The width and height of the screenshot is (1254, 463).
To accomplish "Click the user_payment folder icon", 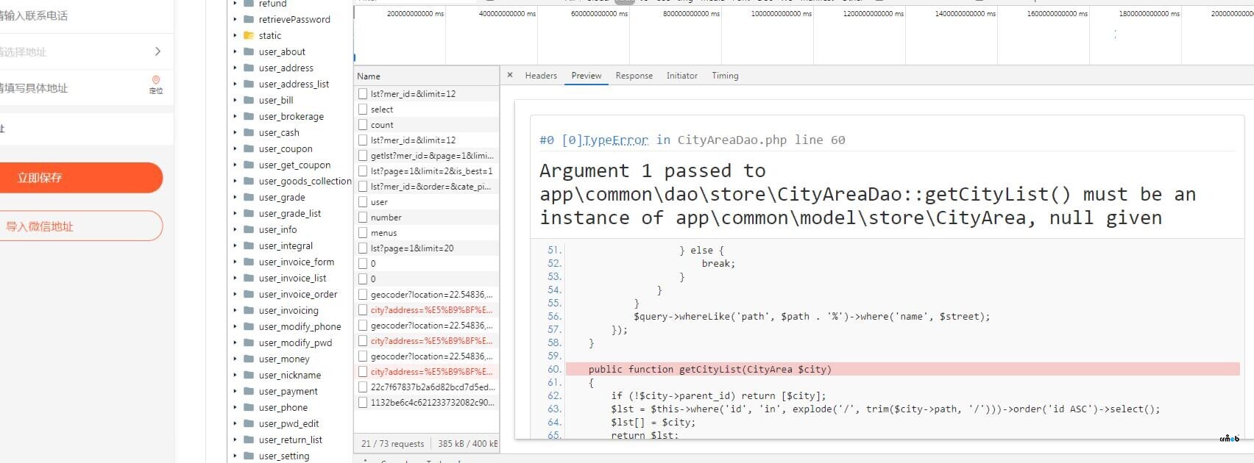I will point(249,391).
